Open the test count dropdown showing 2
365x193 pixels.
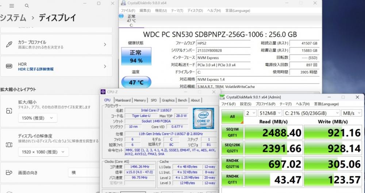(x=250, y=113)
